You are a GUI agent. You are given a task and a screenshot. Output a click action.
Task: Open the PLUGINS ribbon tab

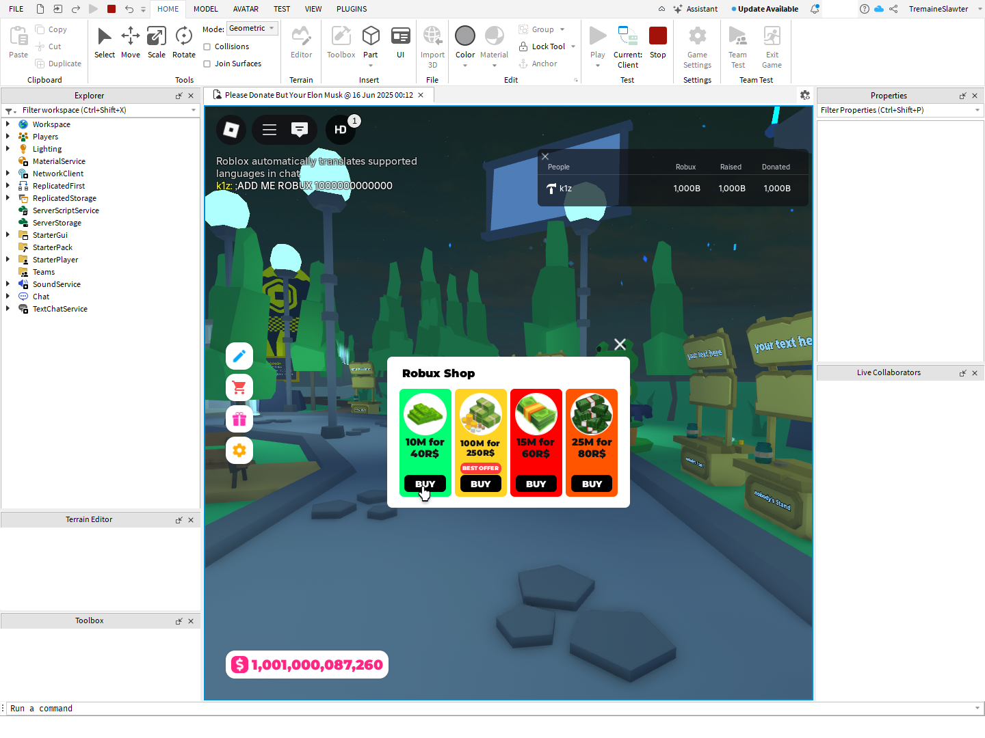pyautogui.click(x=352, y=9)
